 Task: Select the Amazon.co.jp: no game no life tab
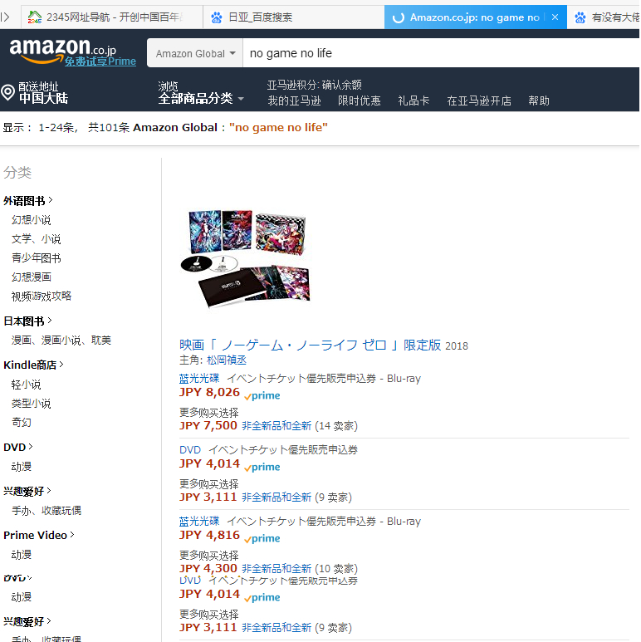pos(475,17)
